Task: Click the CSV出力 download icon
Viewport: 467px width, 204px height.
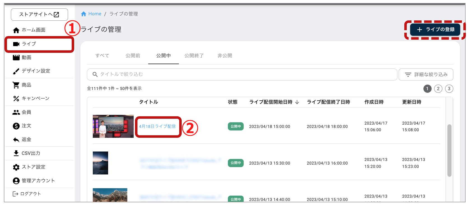Action: [x=16, y=153]
